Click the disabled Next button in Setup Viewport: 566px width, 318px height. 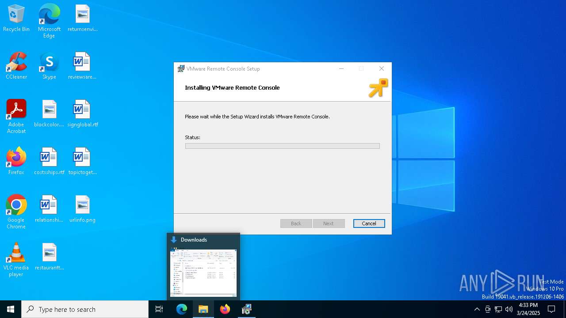329,223
